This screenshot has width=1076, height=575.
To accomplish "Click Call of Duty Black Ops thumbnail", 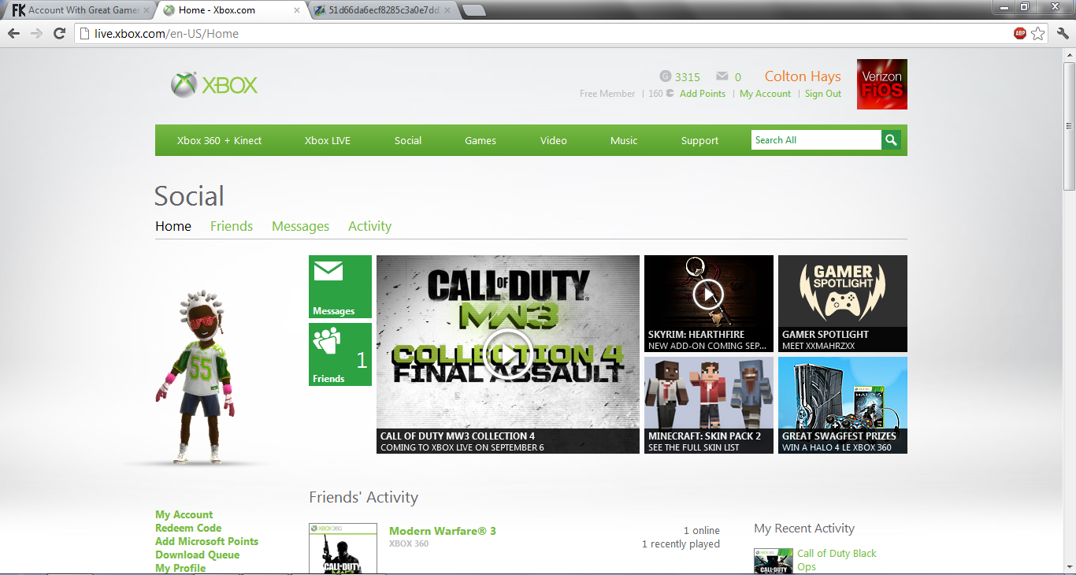I will [x=773, y=562].
